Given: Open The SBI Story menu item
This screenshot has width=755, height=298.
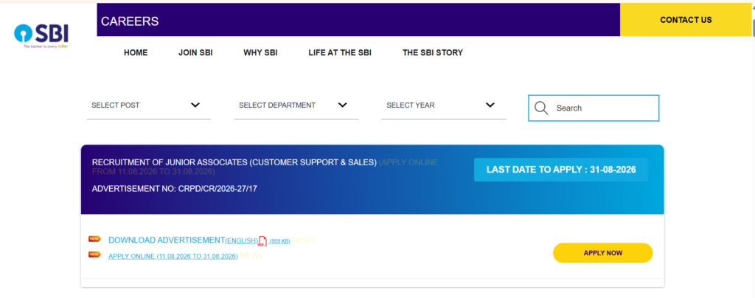Looking at the screenshot, I should [433, 53].
